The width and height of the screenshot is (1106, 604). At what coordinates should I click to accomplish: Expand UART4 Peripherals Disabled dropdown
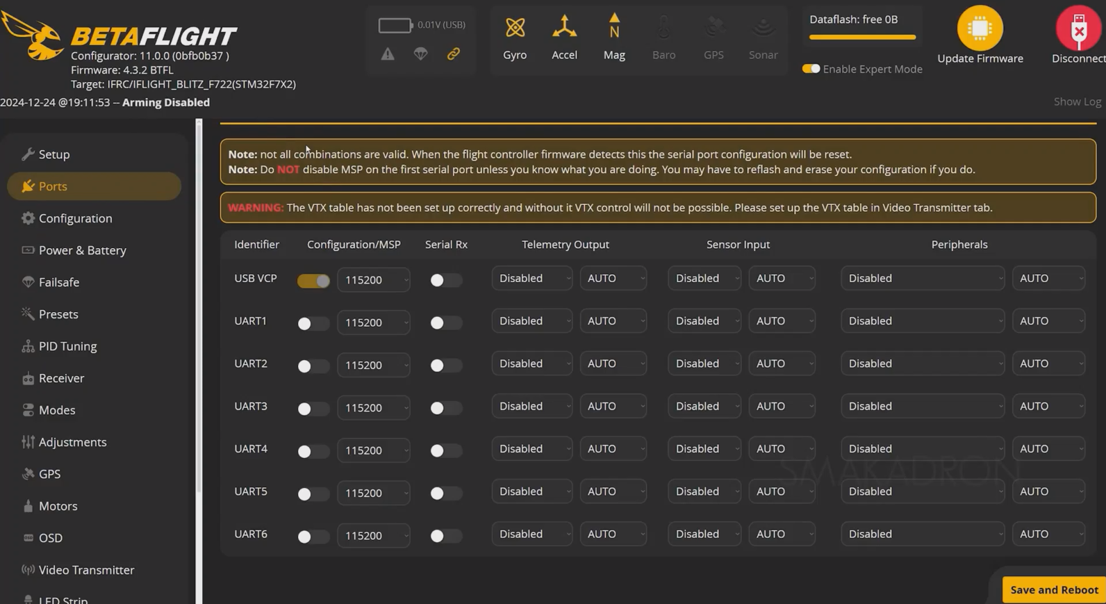tap(922, 449)
